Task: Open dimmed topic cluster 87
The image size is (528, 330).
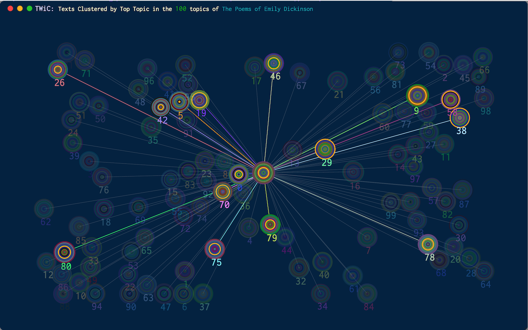Action: (462, 190)
